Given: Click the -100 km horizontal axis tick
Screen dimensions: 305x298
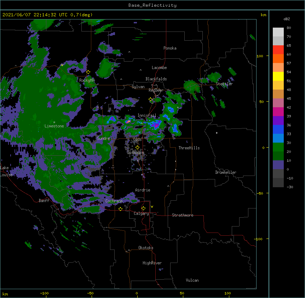Looking at the screenshot, I should click(x=44, y=293).
